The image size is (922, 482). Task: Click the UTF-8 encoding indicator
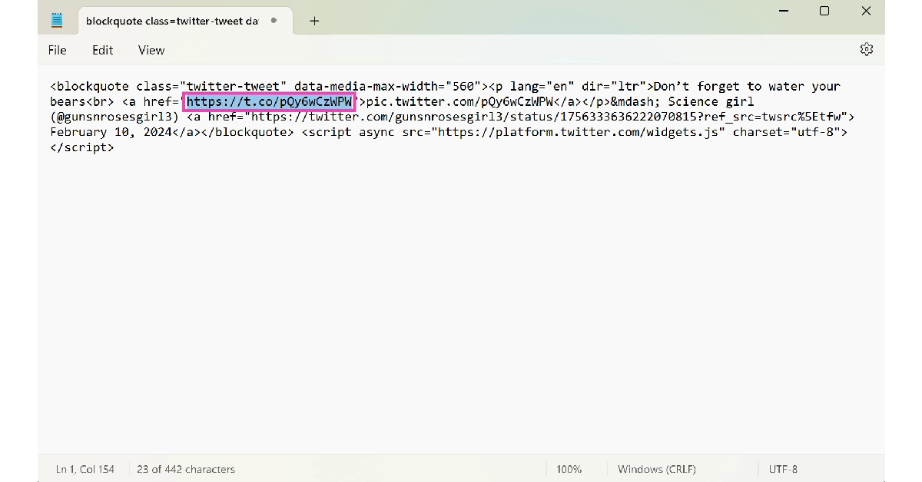783,469
